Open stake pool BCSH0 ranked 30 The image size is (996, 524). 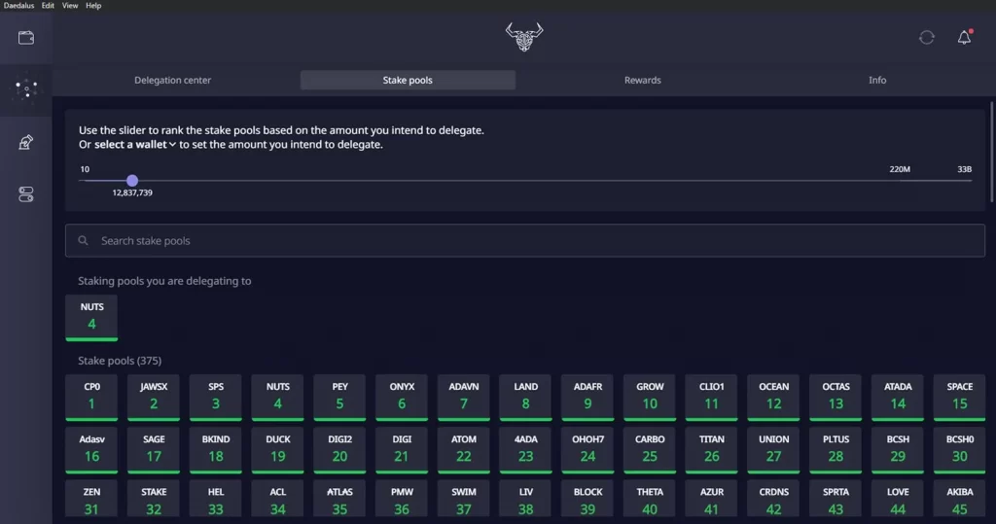[960, 450]
